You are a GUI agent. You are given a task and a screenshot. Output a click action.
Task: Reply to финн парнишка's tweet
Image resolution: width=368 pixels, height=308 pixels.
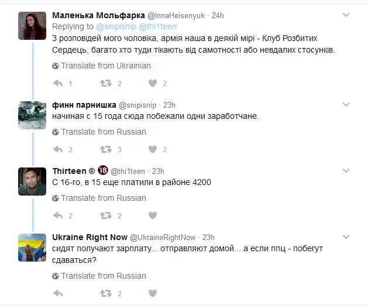coord(57,149)
